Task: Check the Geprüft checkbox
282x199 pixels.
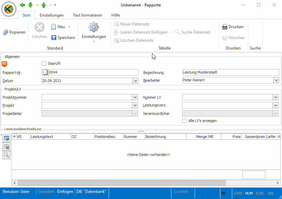Action: coord(44,63)
